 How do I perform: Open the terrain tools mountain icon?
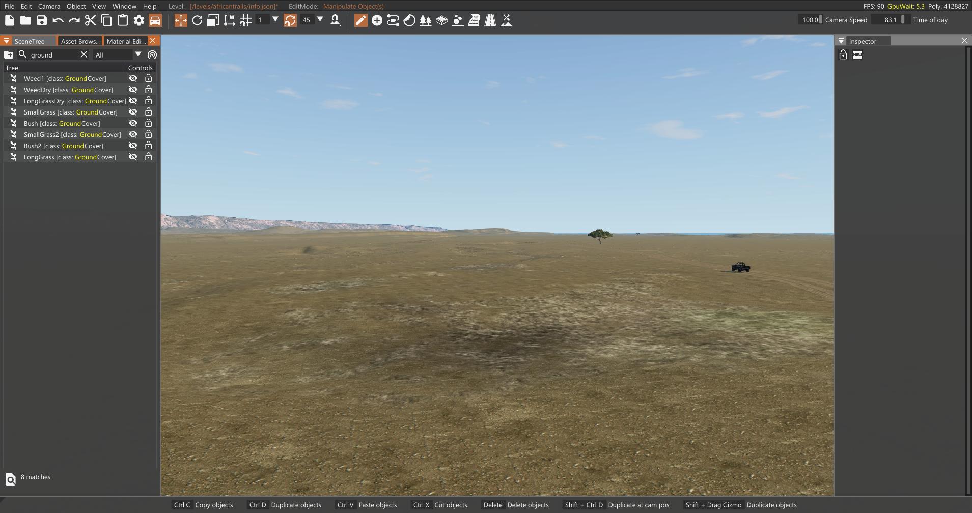507,20
